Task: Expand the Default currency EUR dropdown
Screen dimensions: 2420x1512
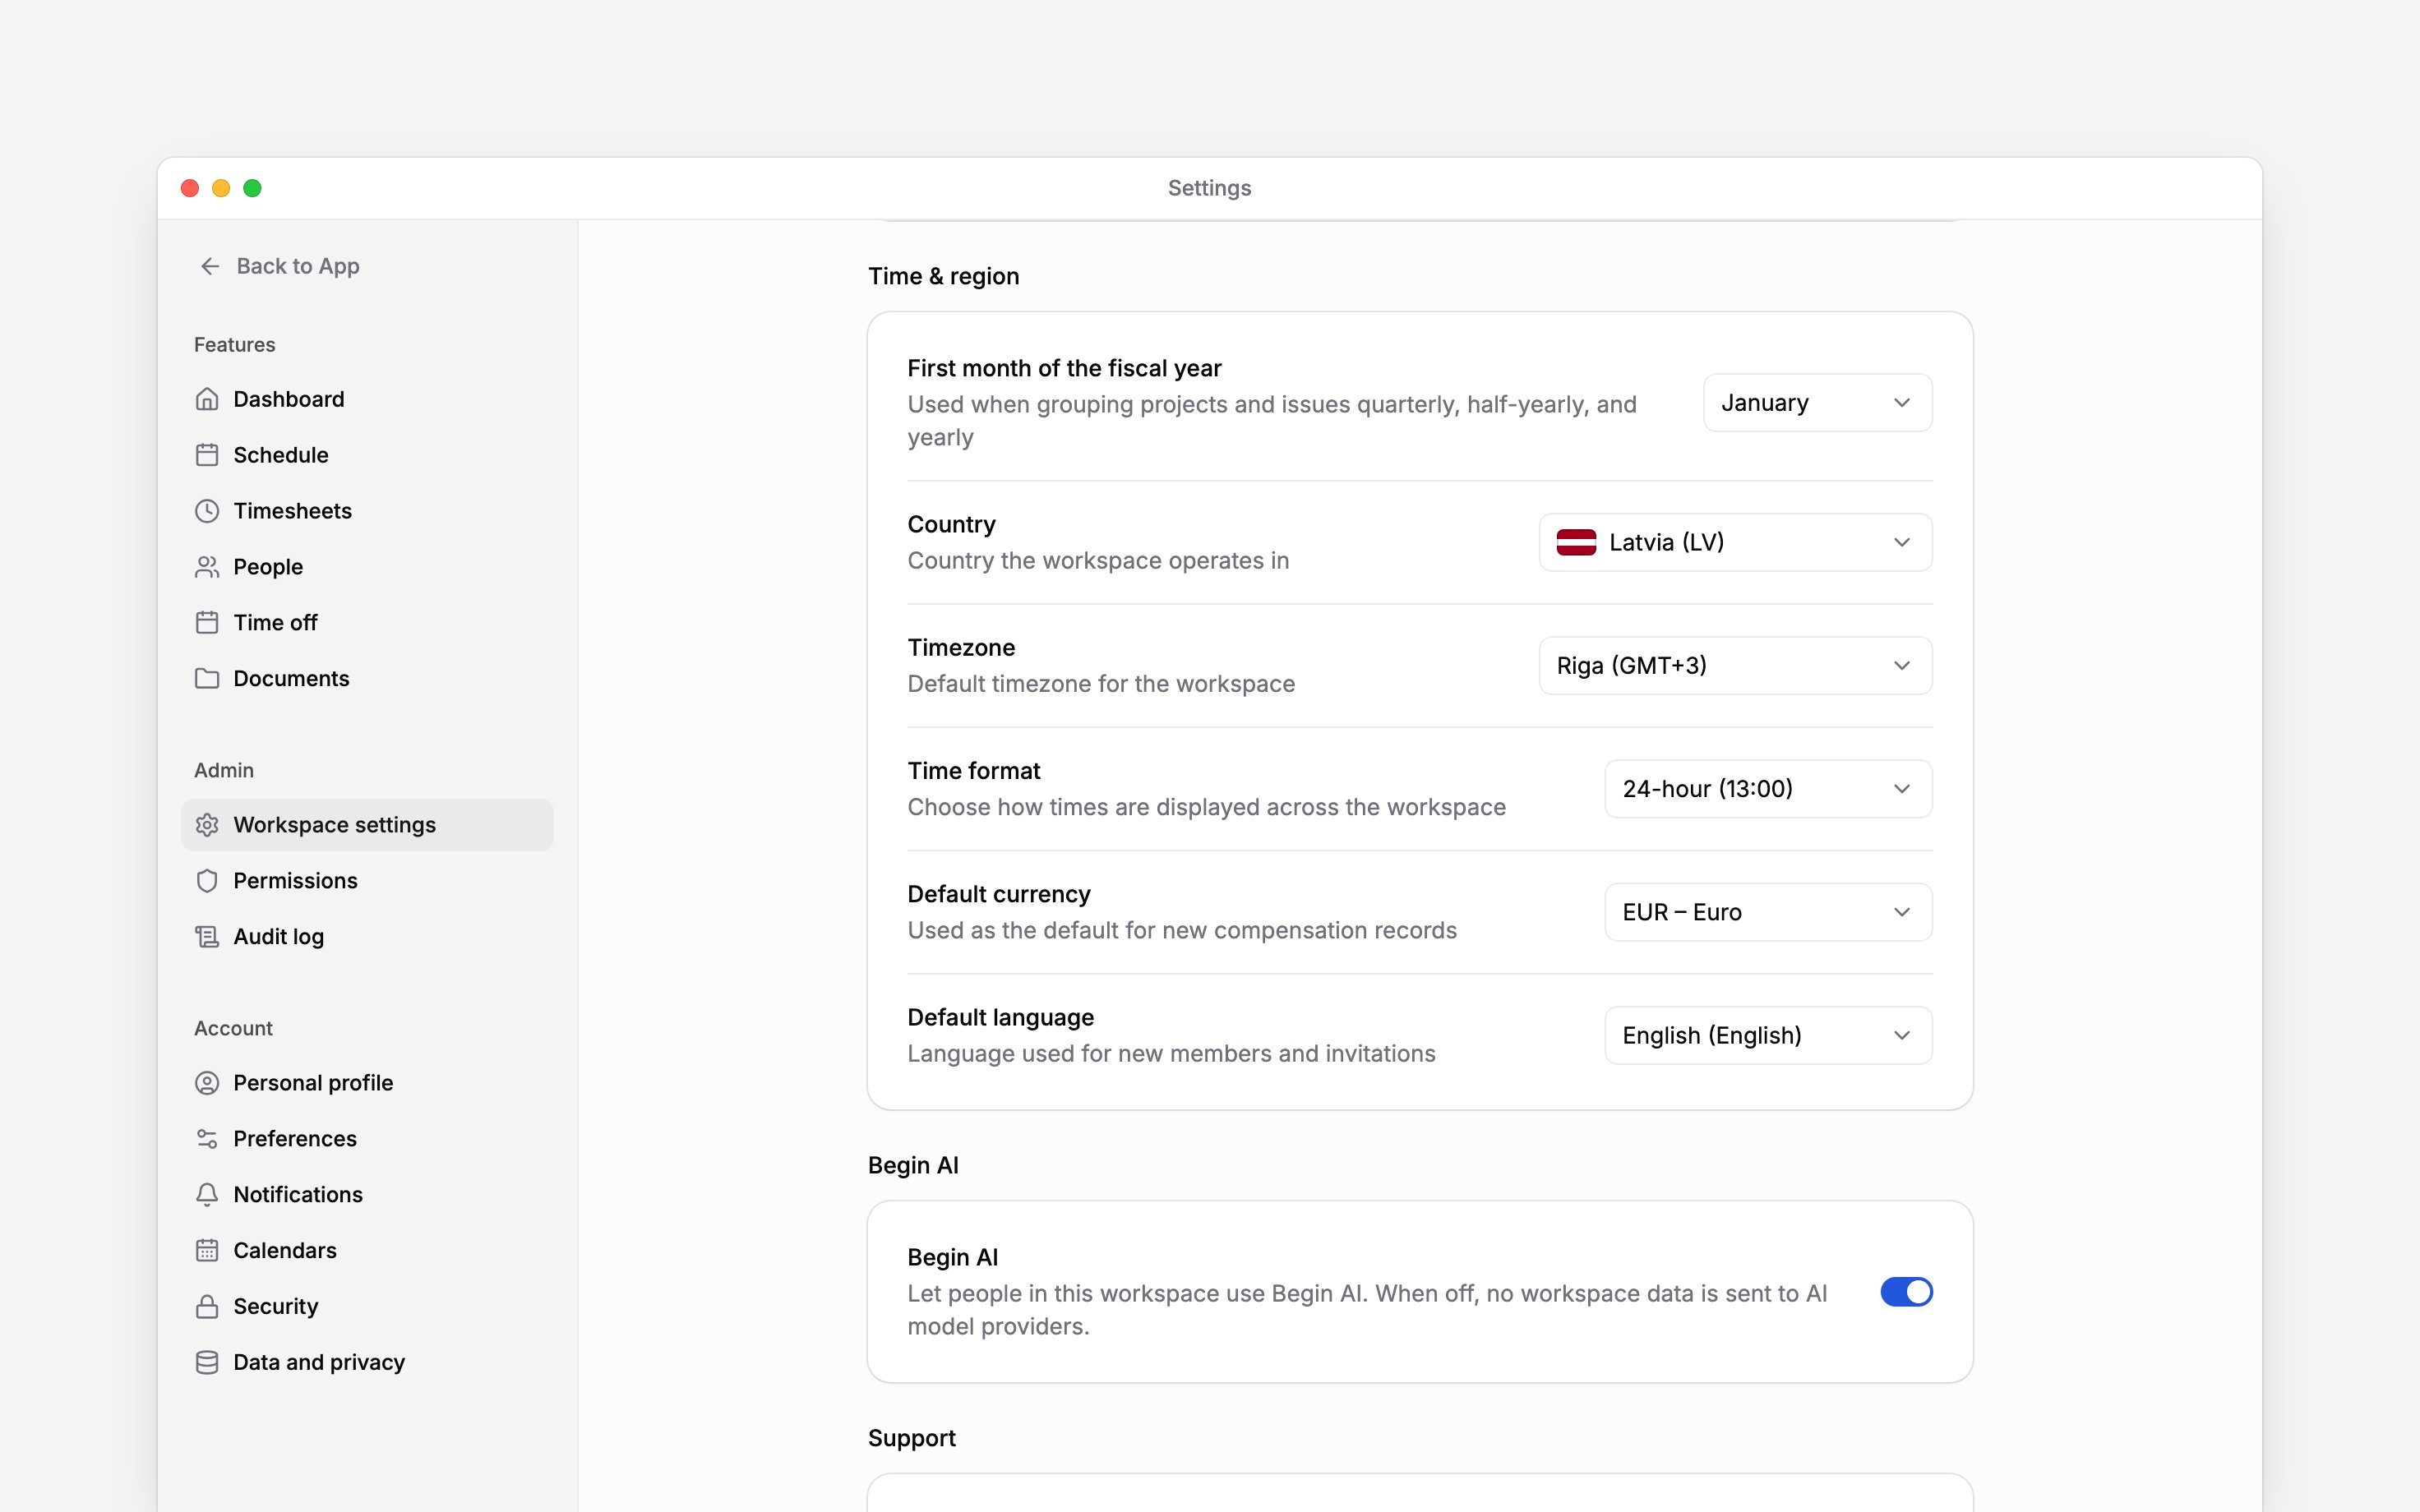Action: (x=1768, y=912)
